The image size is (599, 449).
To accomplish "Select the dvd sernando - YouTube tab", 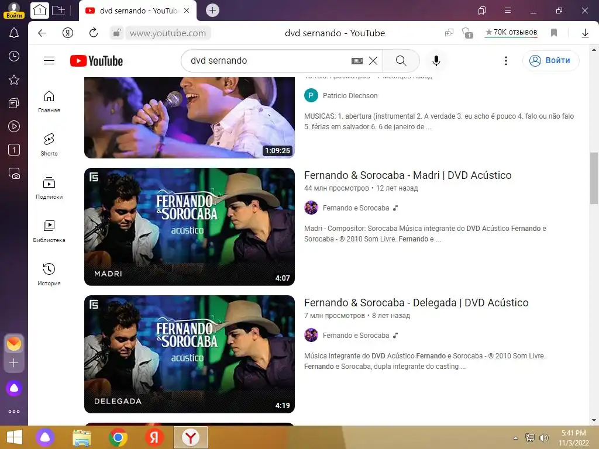I will (x=137, y=11).
